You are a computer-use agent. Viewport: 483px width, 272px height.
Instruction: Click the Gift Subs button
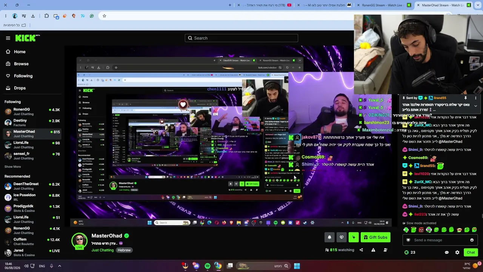tap(375, 237)
